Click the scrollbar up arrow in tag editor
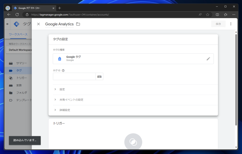Viewport: 242px width, 154px height. (236, 32)
